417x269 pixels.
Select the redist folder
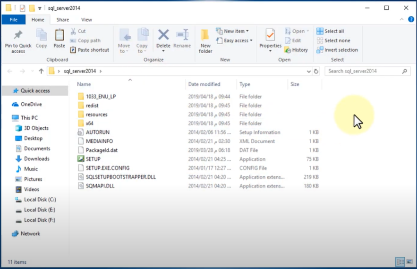[92, 106]
